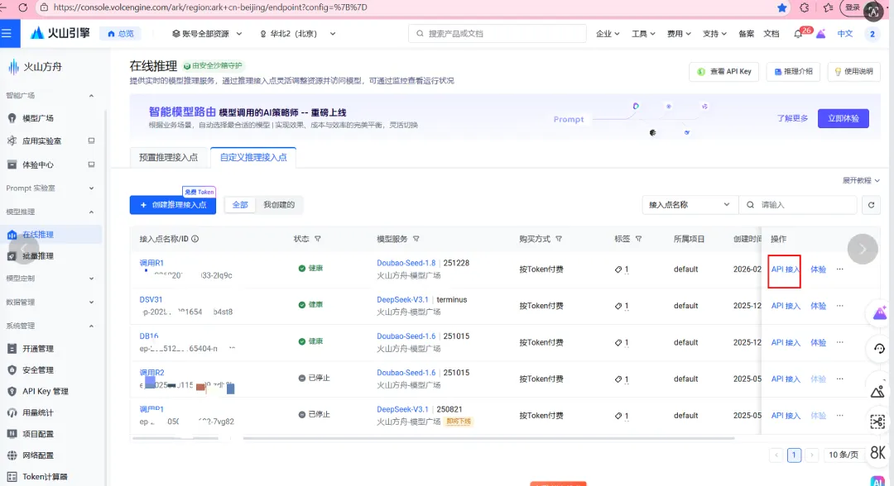Open Doubao-Seed-1.8 model link
Screen dimensions: 894x486
point(406,263)
